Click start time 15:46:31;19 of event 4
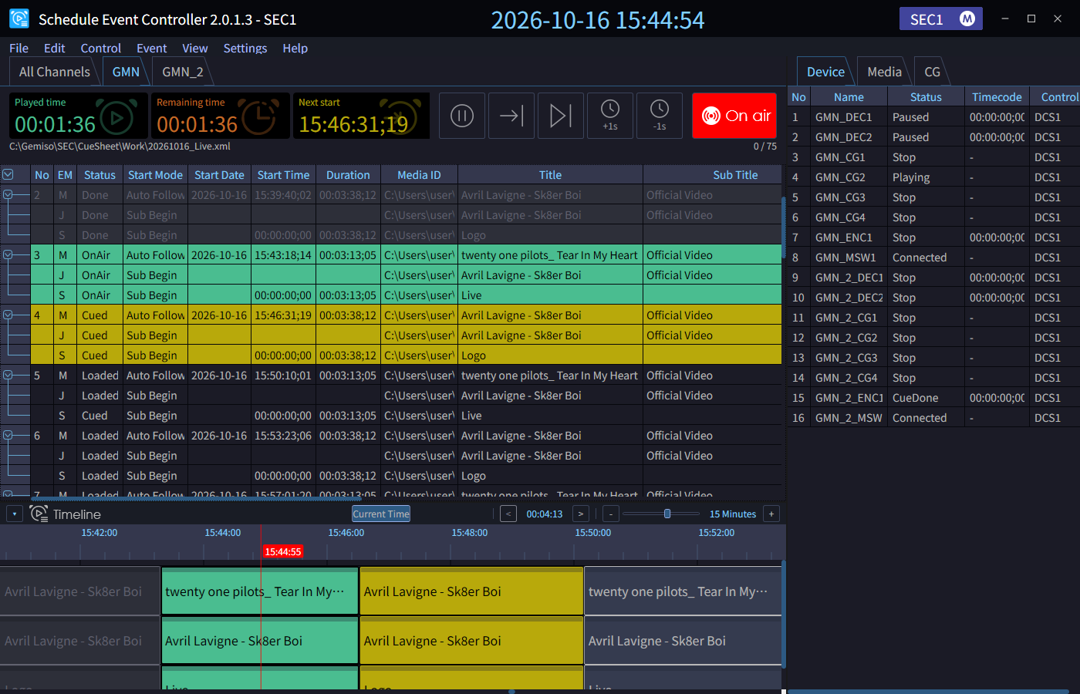The width and height of the screenshot is (1080, 694). pyautogui.click(x=283, y=315)
